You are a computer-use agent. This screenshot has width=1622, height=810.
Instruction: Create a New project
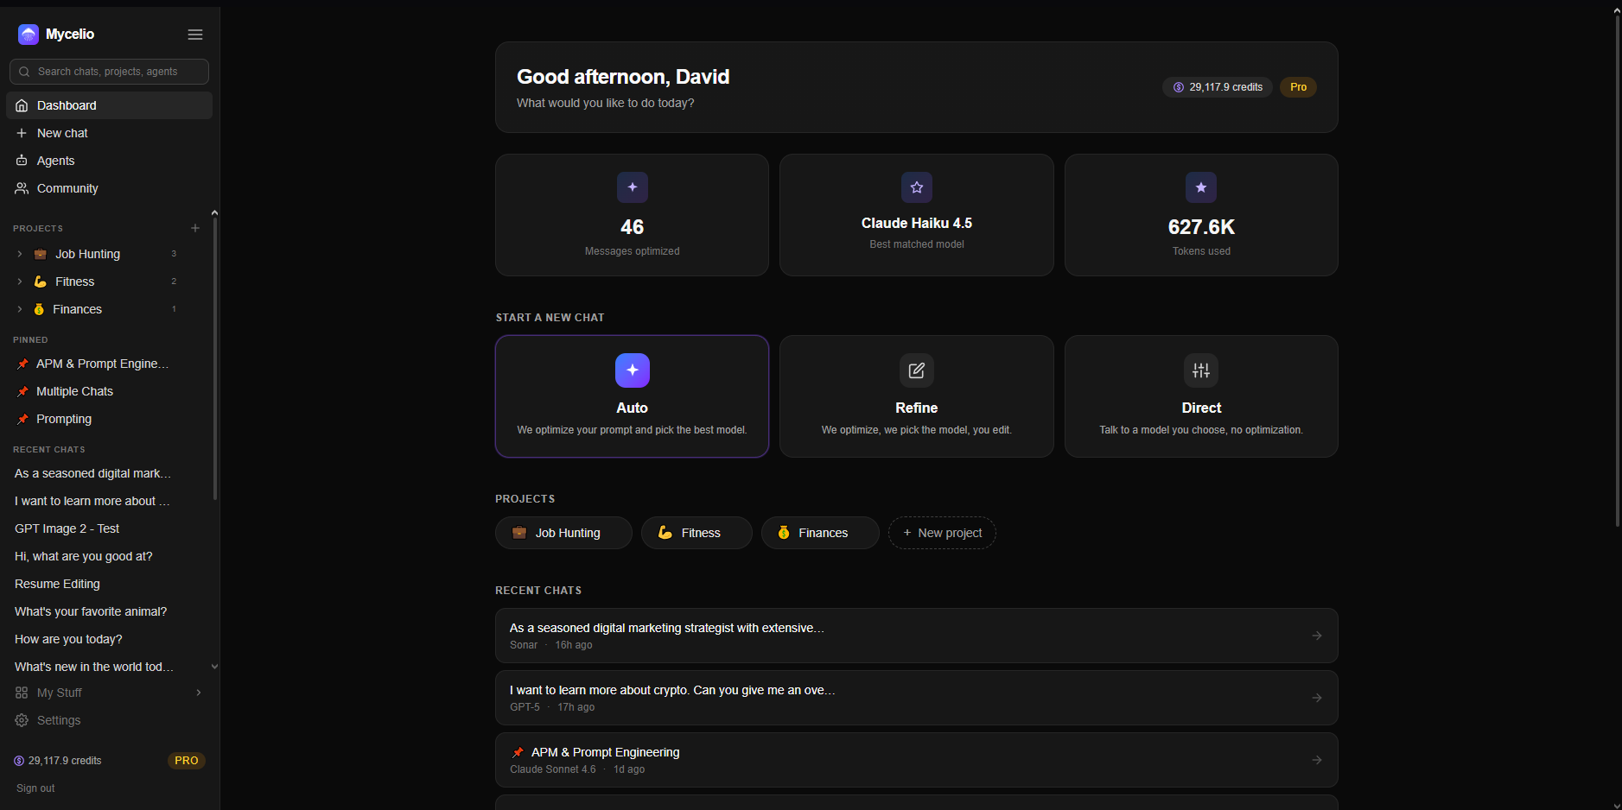942,533
